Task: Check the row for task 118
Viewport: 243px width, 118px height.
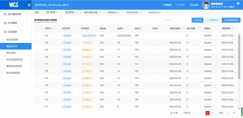Action: point(37,57)
